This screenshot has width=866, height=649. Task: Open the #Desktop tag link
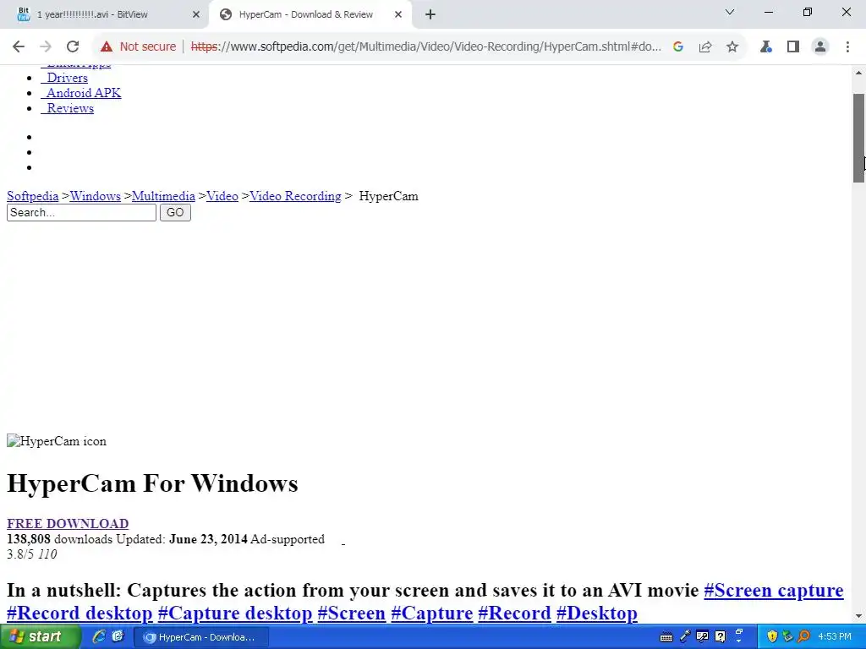(x=596, y=614)
